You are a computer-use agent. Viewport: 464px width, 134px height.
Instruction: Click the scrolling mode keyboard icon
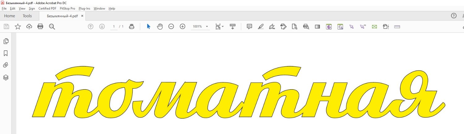[x=233, y=27]
